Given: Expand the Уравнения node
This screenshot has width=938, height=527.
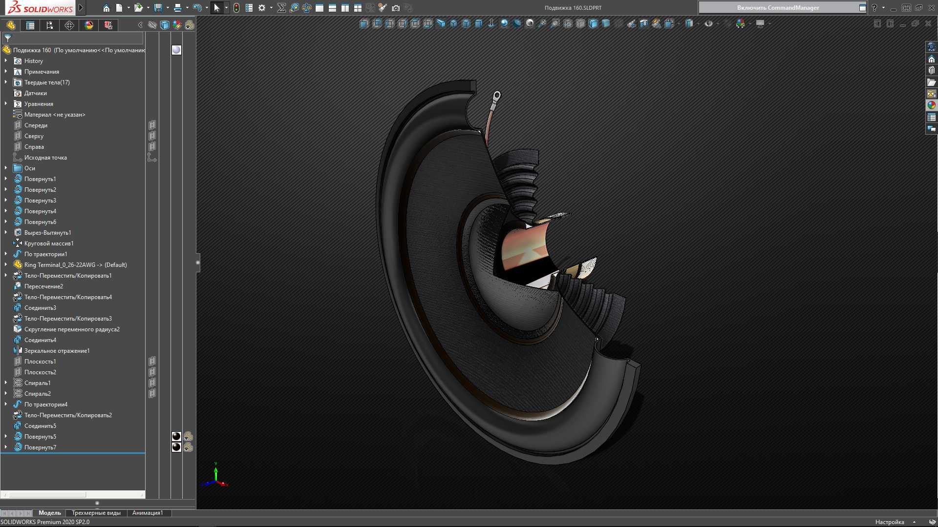Looking at the screenshot, I should tap(6, 104).
